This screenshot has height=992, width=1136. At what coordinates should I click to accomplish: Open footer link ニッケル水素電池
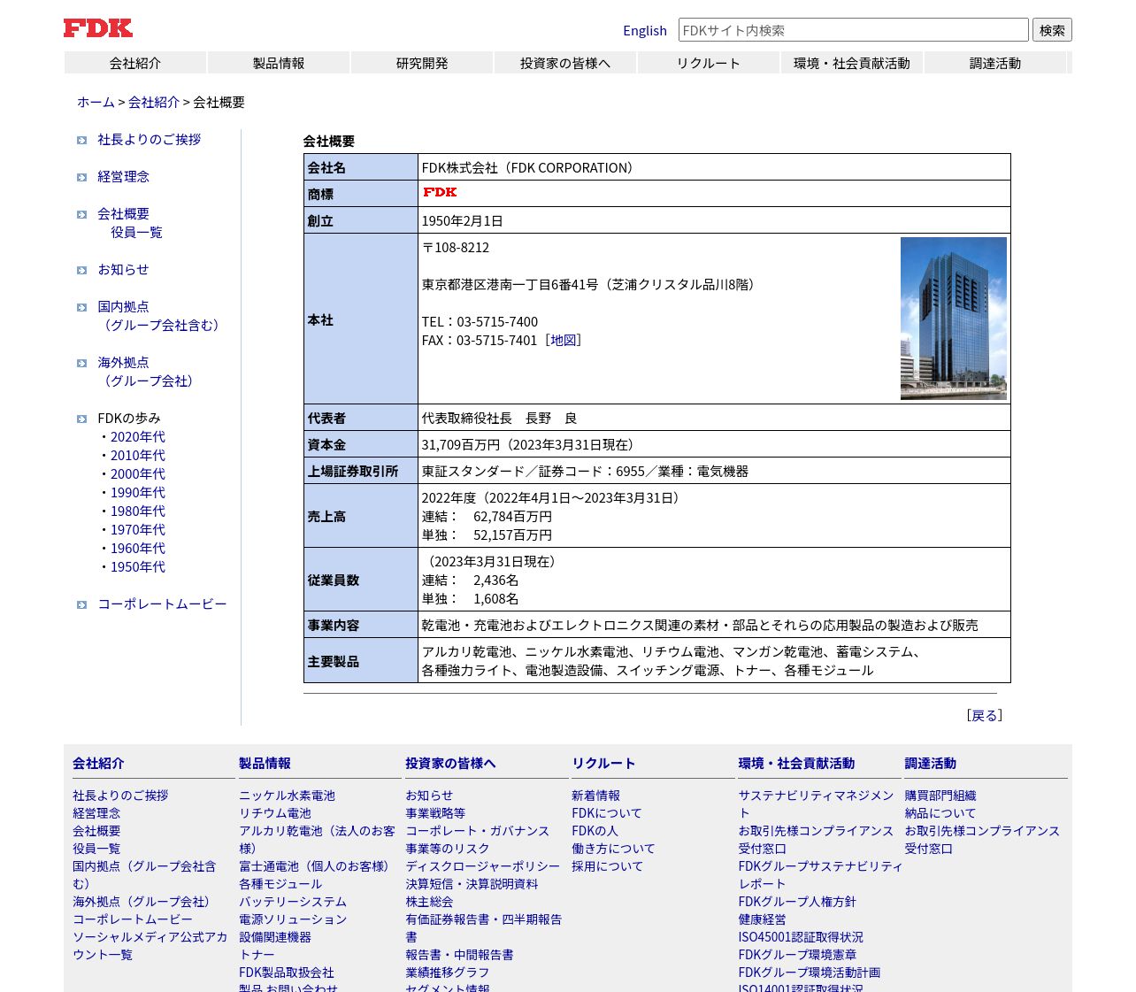click(x=288, y=796)
